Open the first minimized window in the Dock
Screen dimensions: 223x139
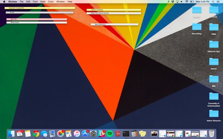click(x=154, y=134)
